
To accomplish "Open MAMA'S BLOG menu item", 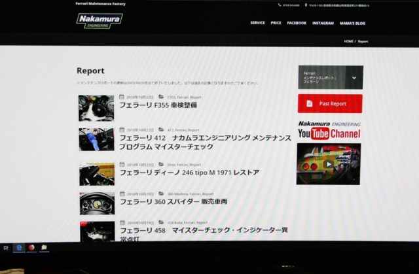I will (x=352, y=23).
